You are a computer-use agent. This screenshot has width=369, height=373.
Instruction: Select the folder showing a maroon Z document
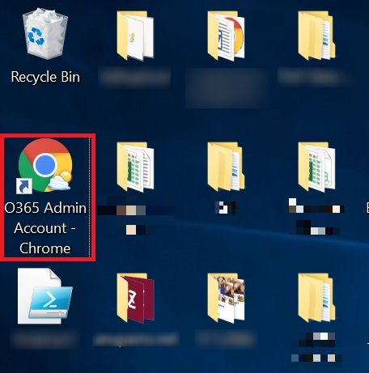[x=135, y=298]
